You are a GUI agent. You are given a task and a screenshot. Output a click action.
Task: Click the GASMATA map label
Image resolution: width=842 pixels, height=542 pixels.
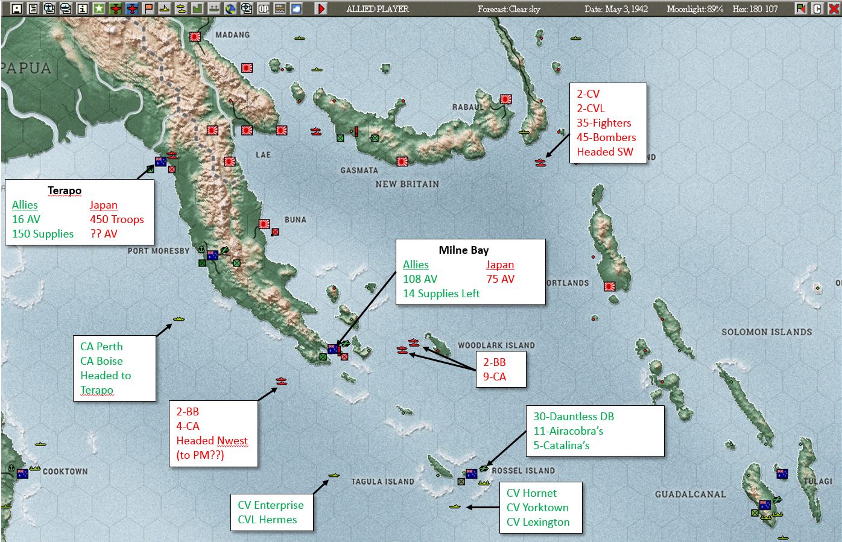(x=359, y=171)
